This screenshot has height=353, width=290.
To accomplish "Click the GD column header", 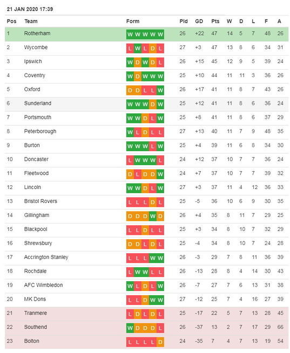I will (199, 22).
